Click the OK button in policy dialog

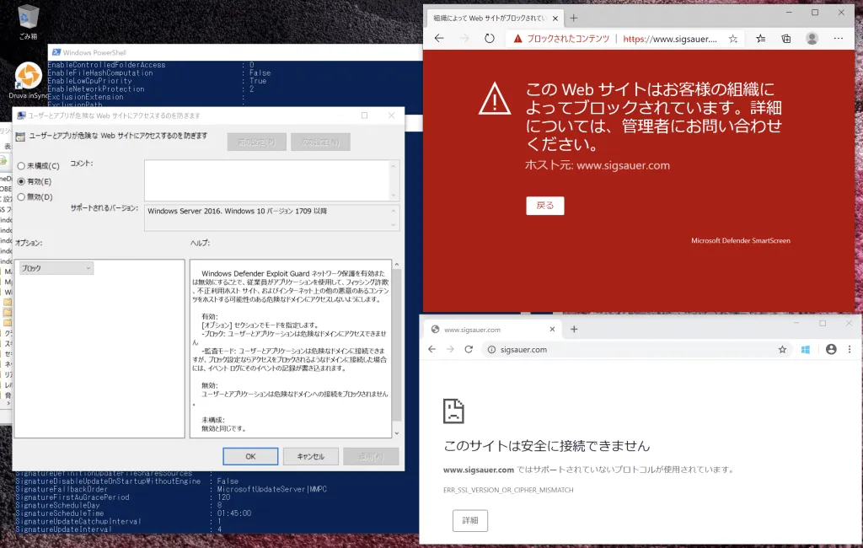[x=250, y=456]
